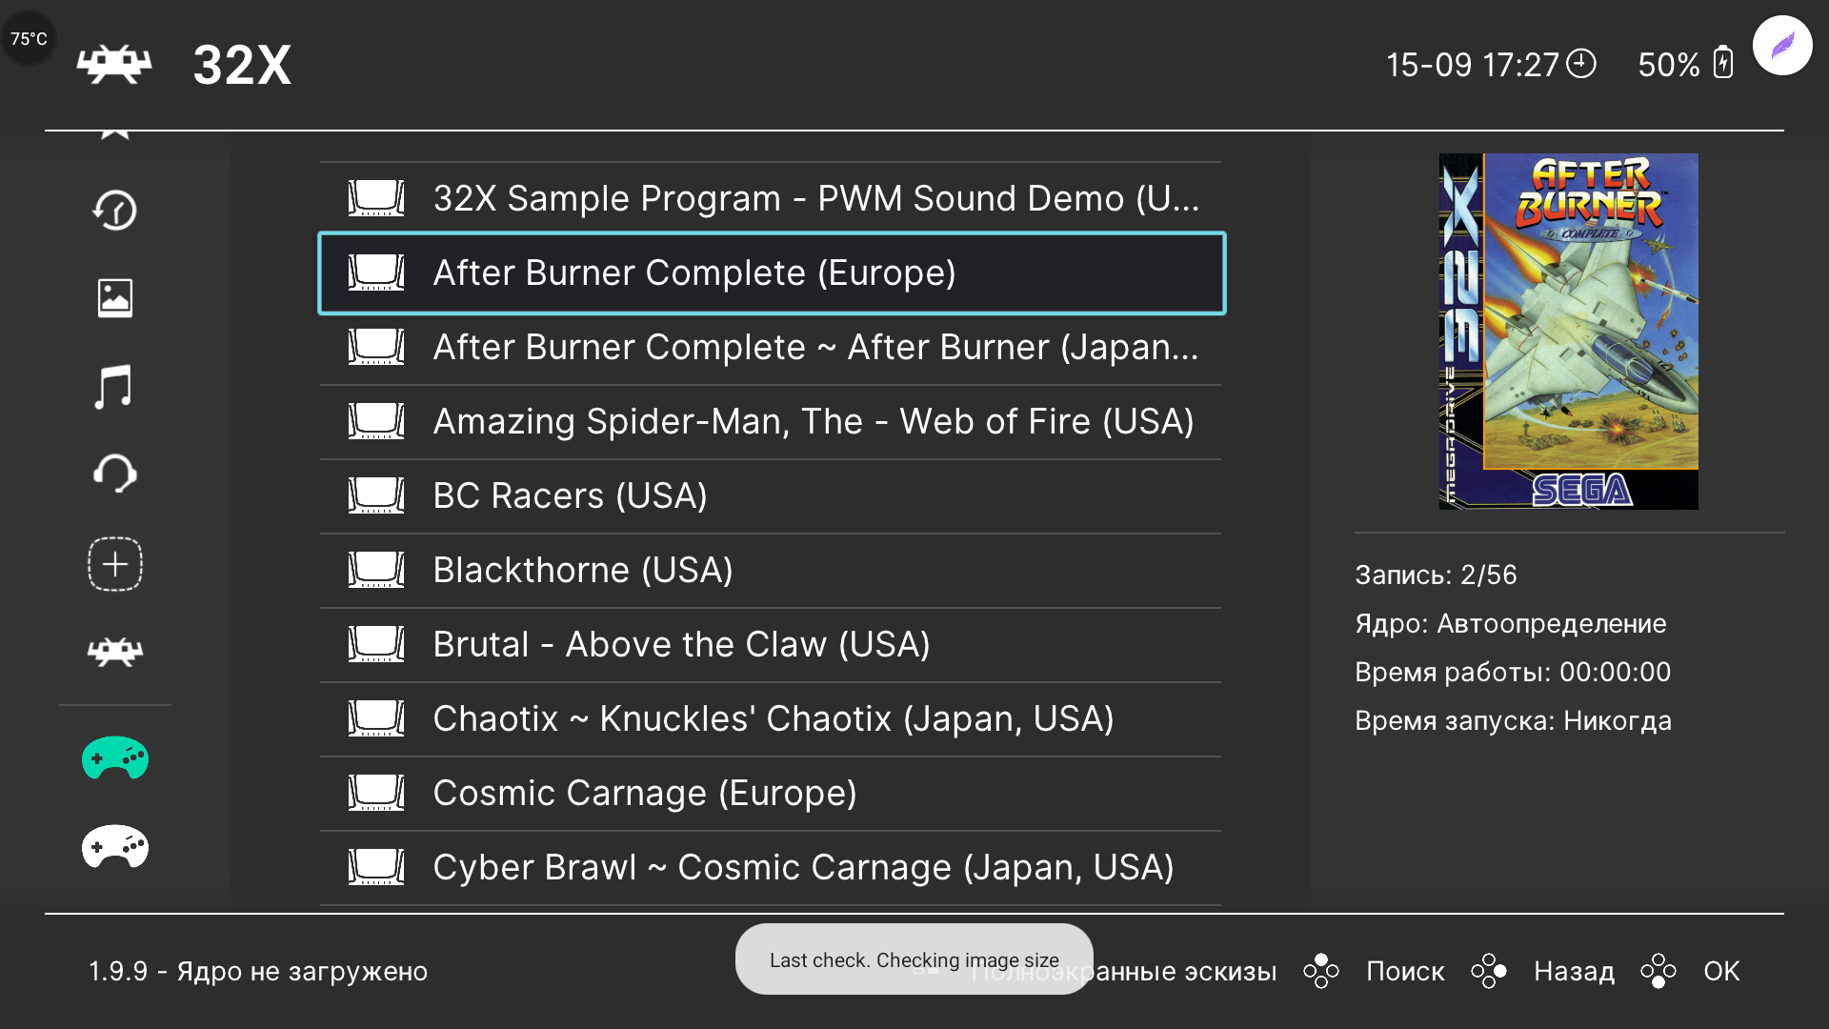Select After Burner Complete (Europe)
This screenshot has height=1029, width=1829.
(x=772, y=273)
